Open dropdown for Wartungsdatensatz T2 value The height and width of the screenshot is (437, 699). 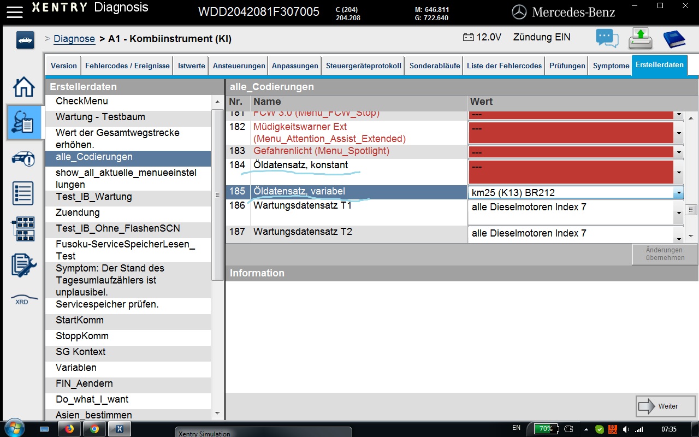click(x=678, y=235)
